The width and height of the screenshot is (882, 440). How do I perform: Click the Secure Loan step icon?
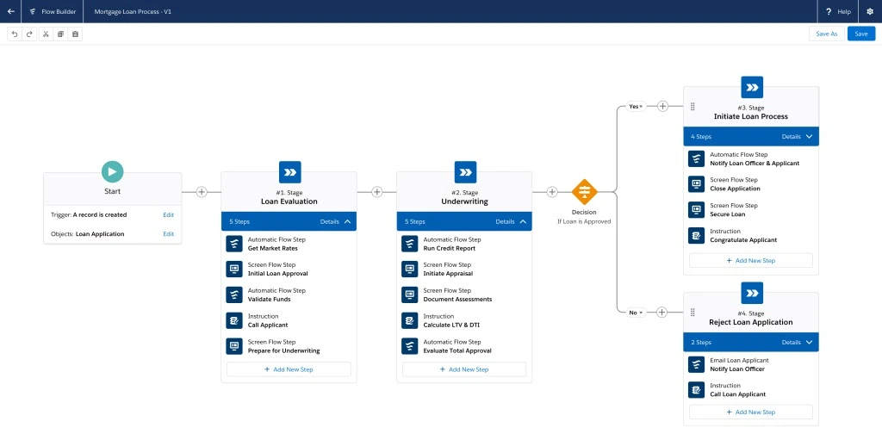[696, 210]
